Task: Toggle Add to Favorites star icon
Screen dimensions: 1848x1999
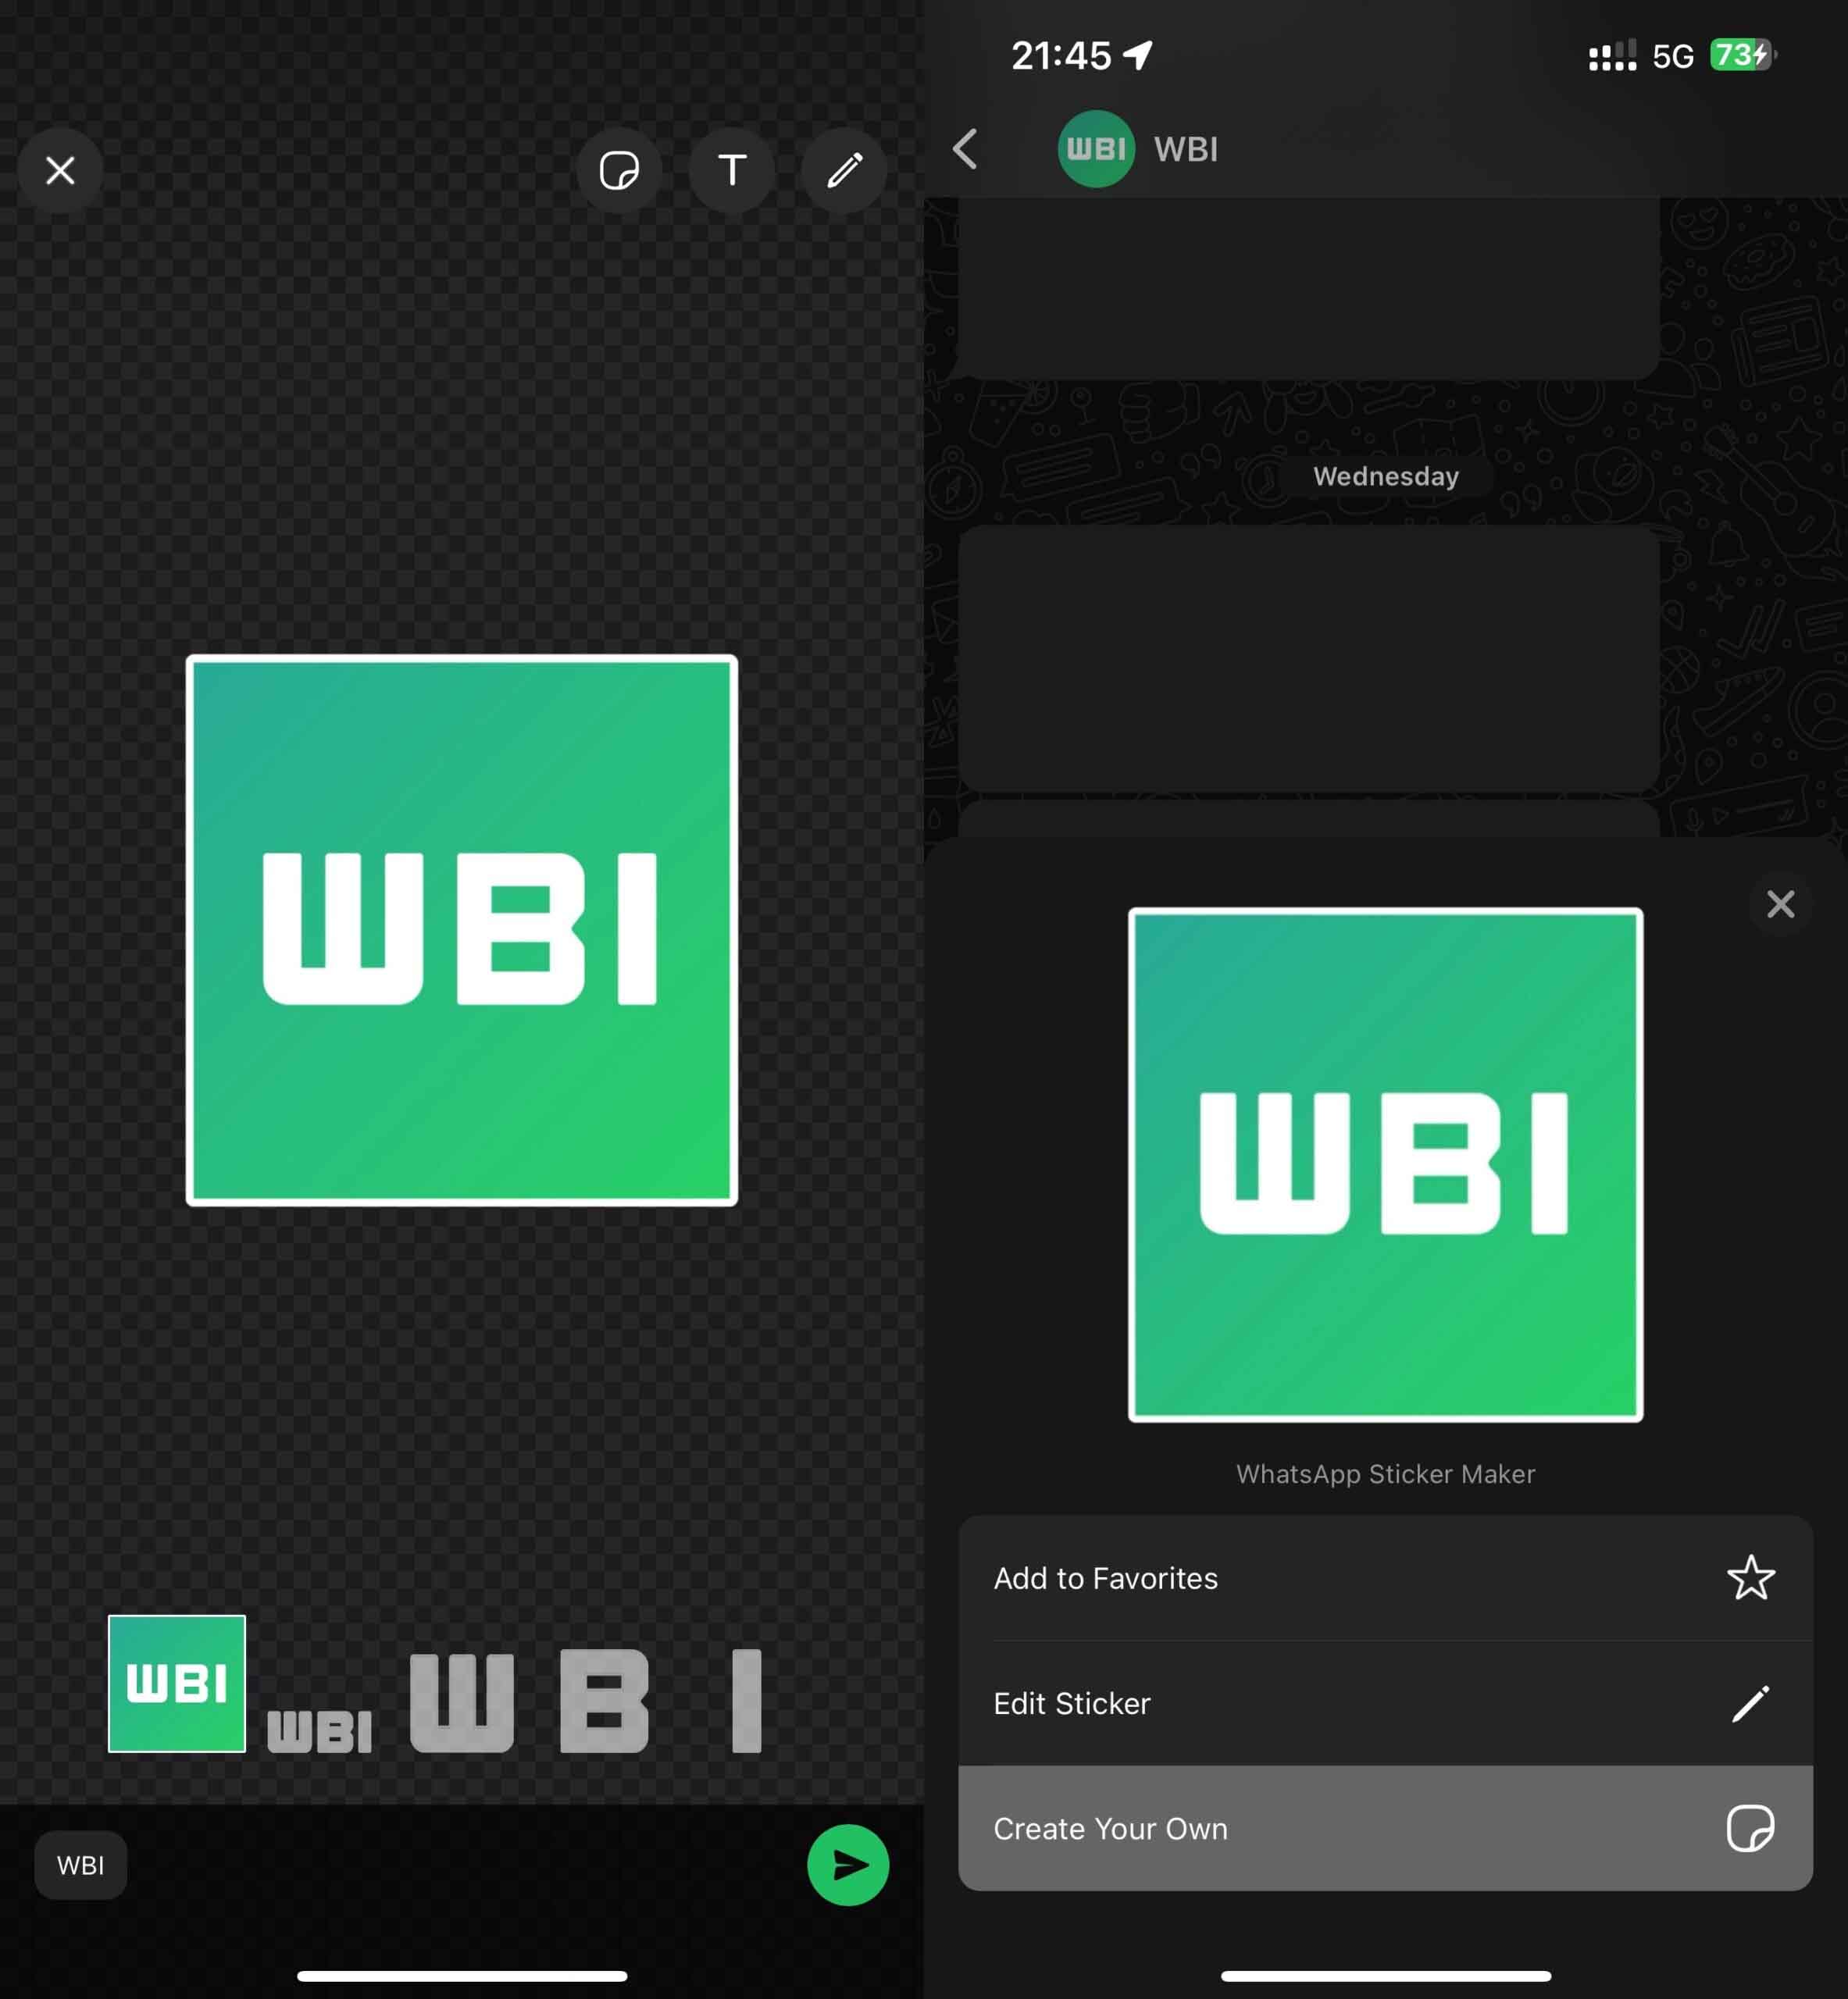Action: click(x=1750, y=1577)
